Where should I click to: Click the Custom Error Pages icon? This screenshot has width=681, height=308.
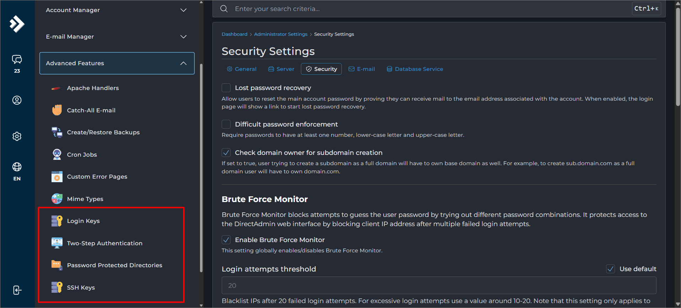(57, 177)
